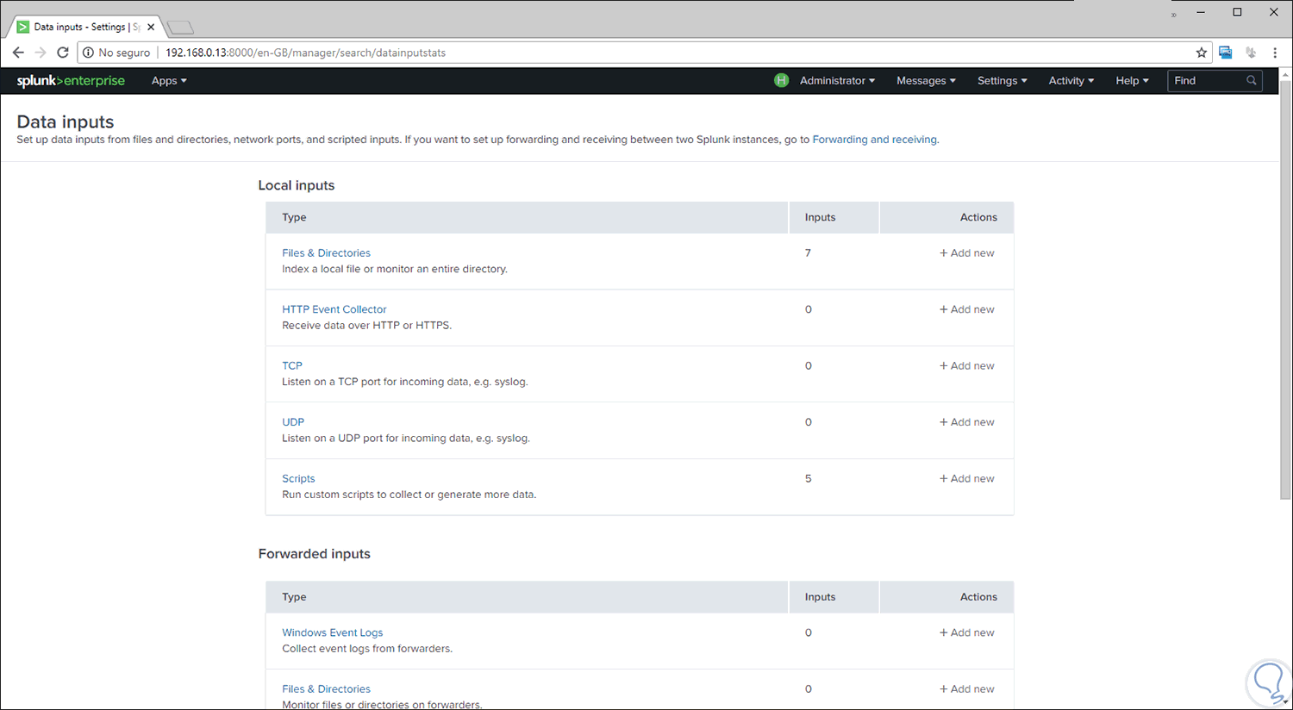Open the Settings dropdown menu
Screen dimensions: 1293x710
[x=1001, y=80]
